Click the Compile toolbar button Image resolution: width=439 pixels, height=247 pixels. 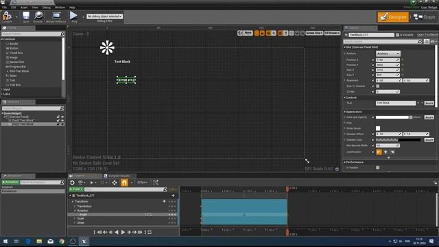pos(7,16)
